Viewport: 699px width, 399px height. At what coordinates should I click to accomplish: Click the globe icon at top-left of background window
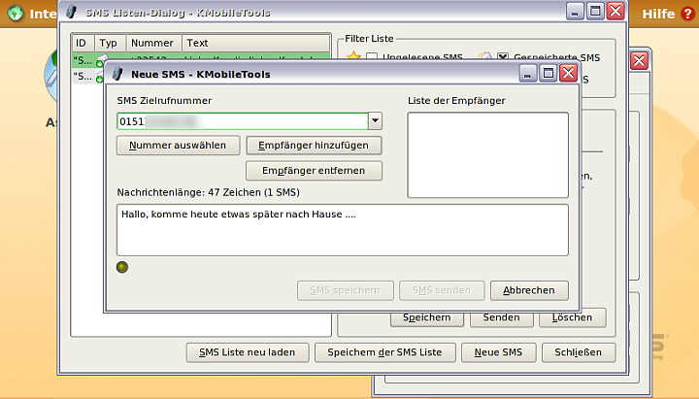click(16, 13)
